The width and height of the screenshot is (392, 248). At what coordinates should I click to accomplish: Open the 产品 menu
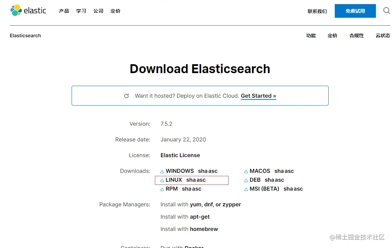click(64, 11)
